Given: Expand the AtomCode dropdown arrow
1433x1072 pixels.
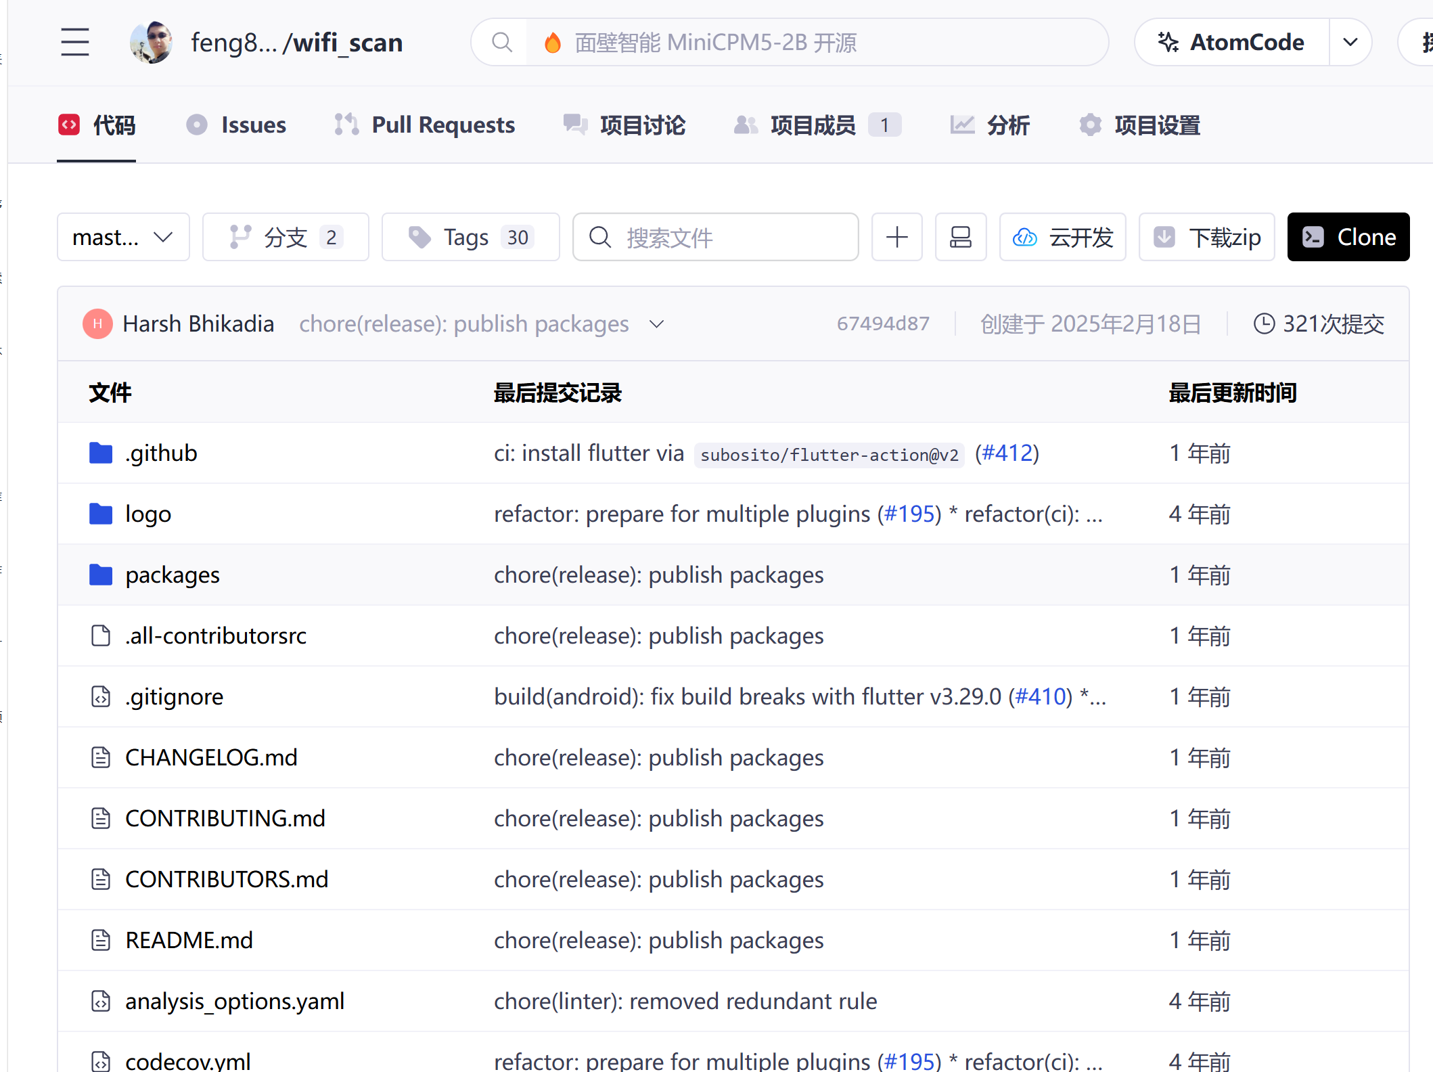Looking at the screenshot, I should pyautogui.click(x=1350, y=42).
